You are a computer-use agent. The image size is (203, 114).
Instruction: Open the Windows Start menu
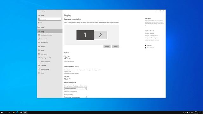click(x=2, y=112)
